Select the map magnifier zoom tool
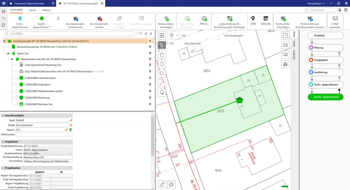The image size is (350, 190). point(162,73)
